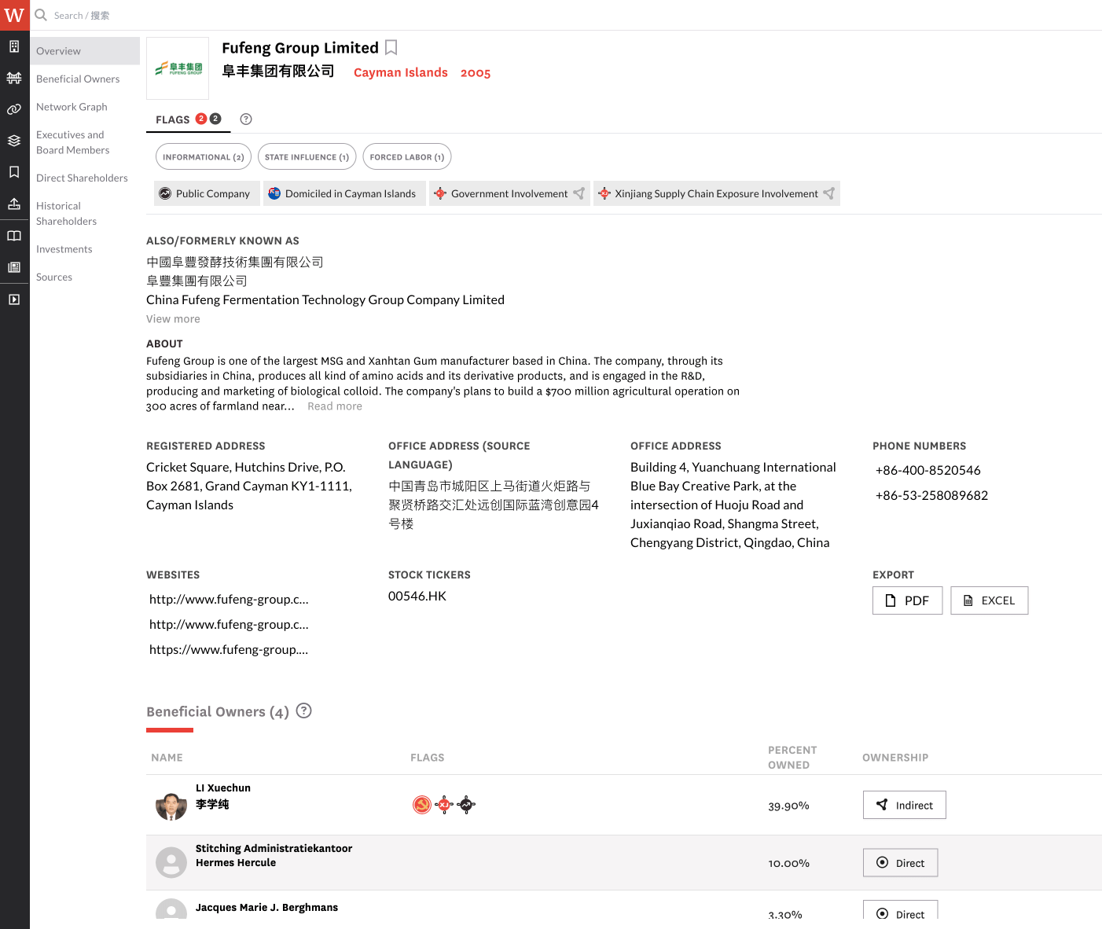This screenshot has width=1102, height=929.
Task: Click Public Company flag chip
Action: (207, 193)
